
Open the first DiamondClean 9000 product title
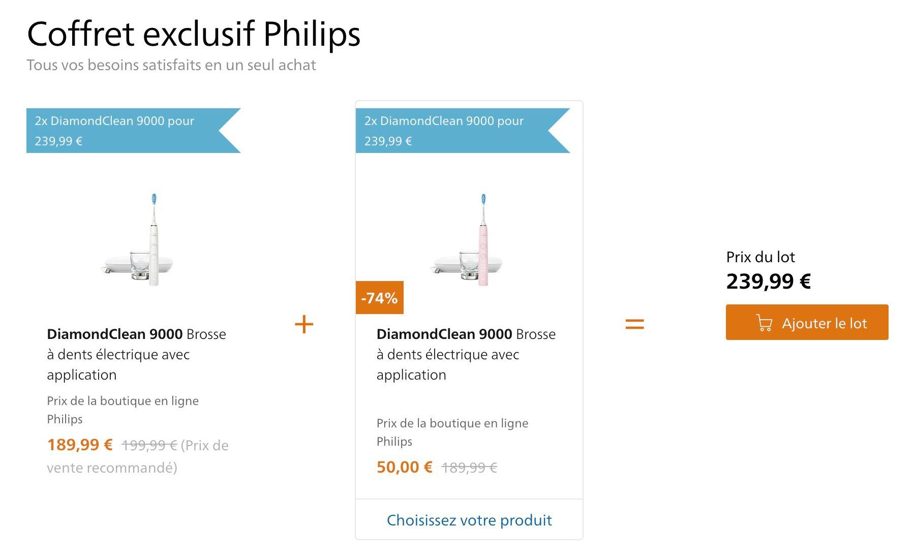click(x=136, y=354)
